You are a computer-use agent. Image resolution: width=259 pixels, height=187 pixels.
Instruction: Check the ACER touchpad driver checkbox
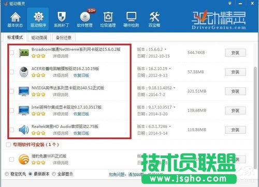pyautogui.click(x=11, y=72)
